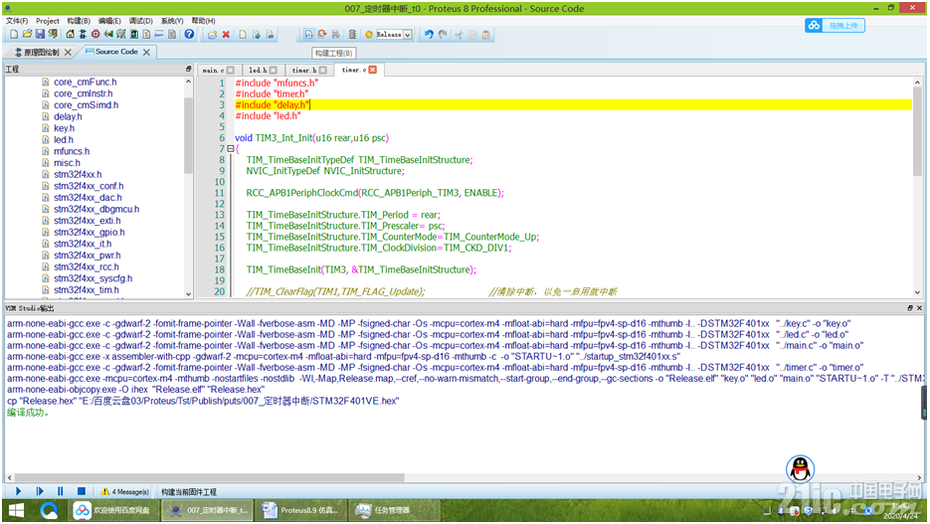This screenshot has width=930, height=524.
Task: Select led.h in project tree
Action: 64,140
